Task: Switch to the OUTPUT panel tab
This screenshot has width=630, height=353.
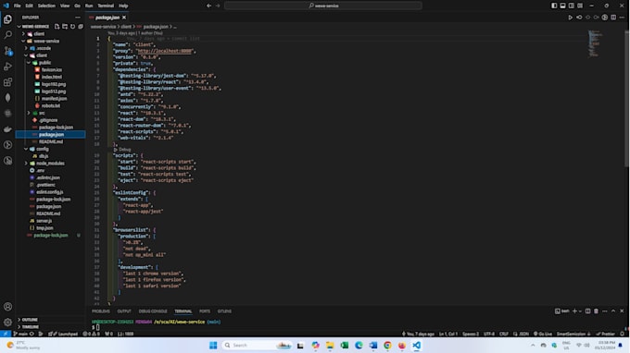Action: click(124, 310)
